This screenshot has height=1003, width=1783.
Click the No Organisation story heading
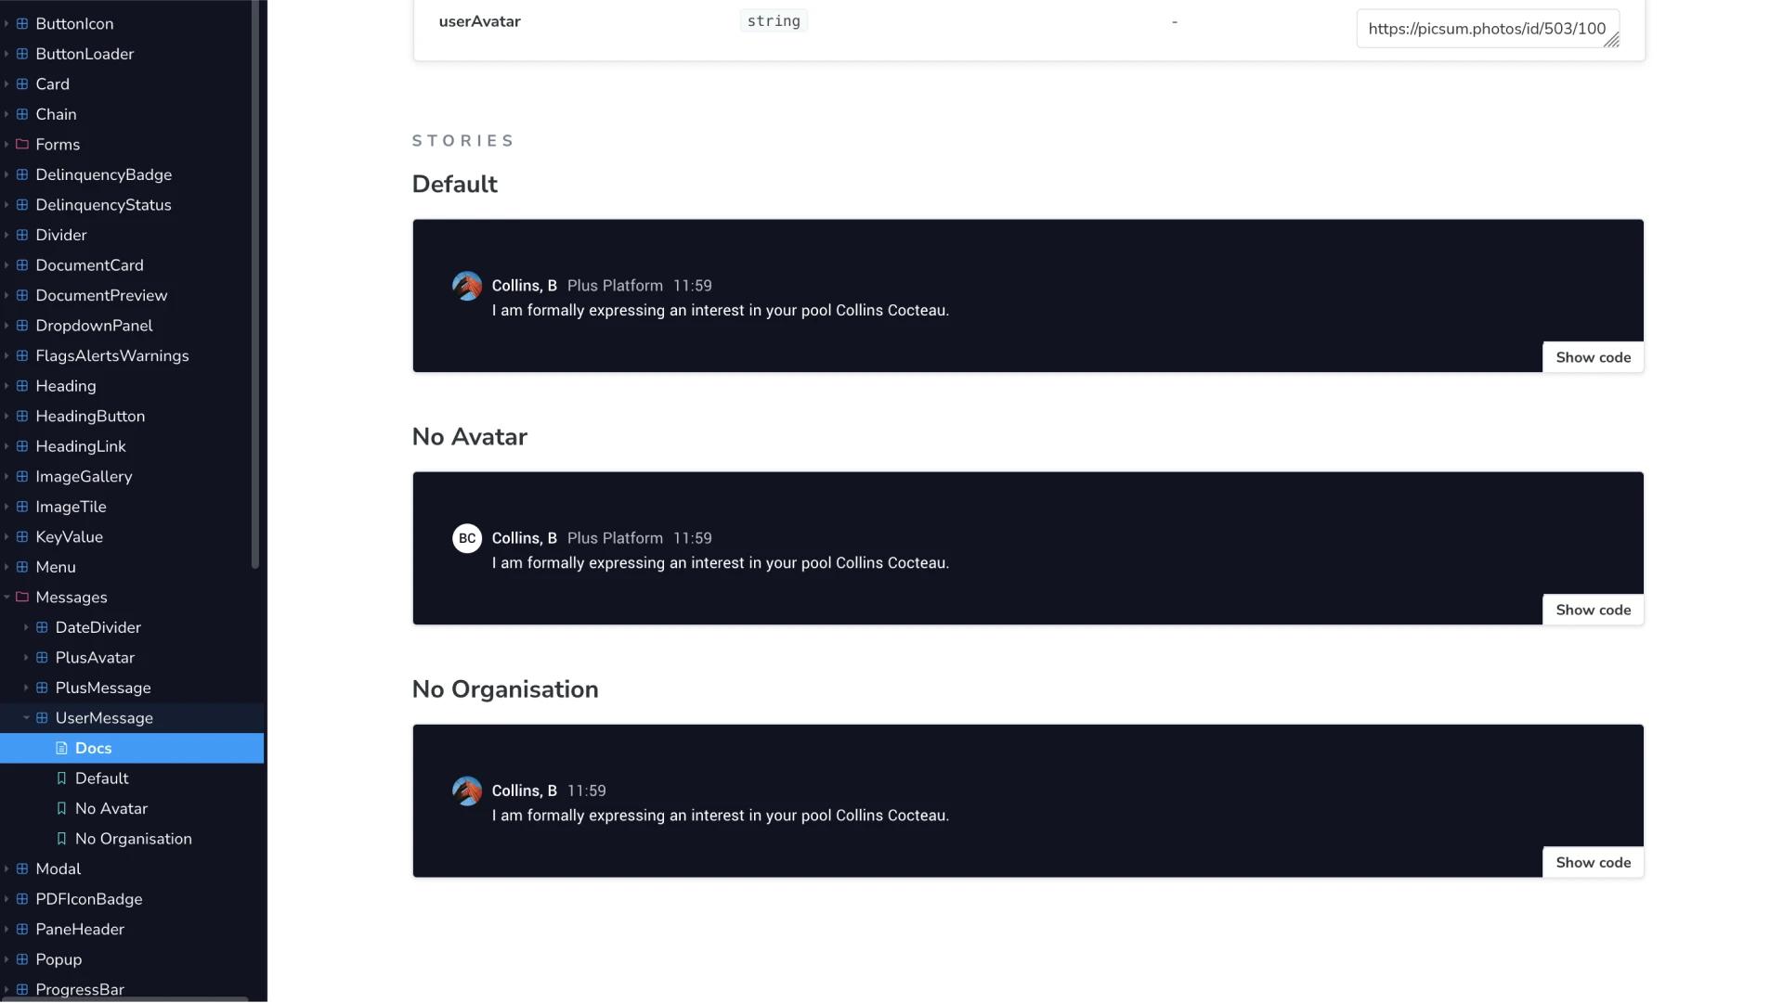[505, 689]
